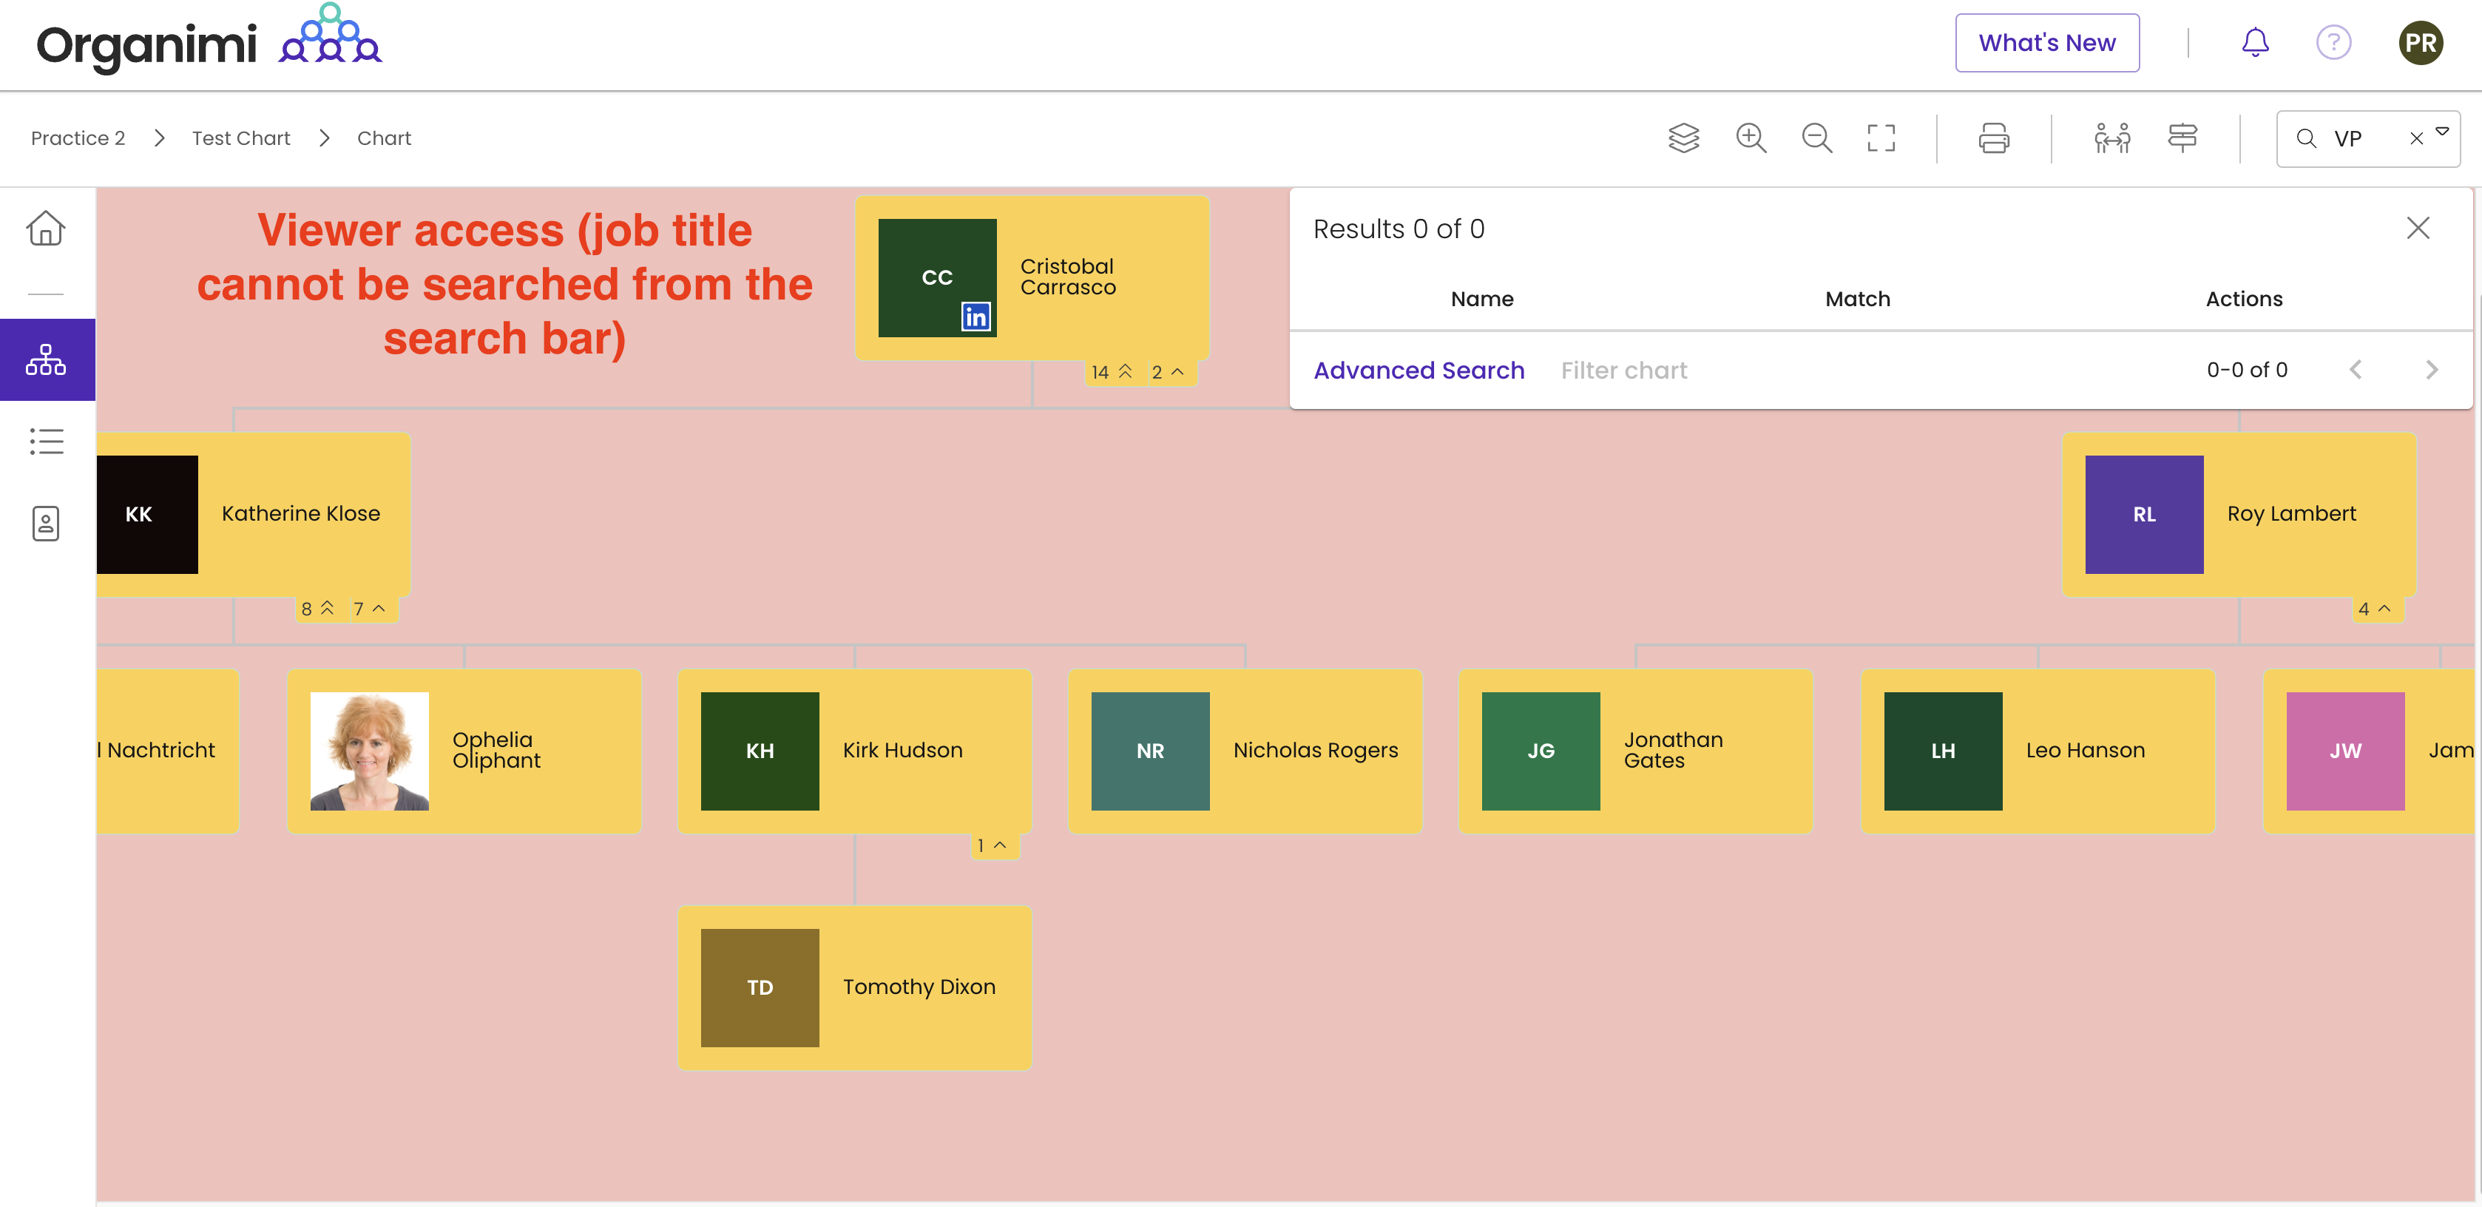Open the Advanced Search link
The height and width of the screenshot is (1207, 2482).
1418,370
